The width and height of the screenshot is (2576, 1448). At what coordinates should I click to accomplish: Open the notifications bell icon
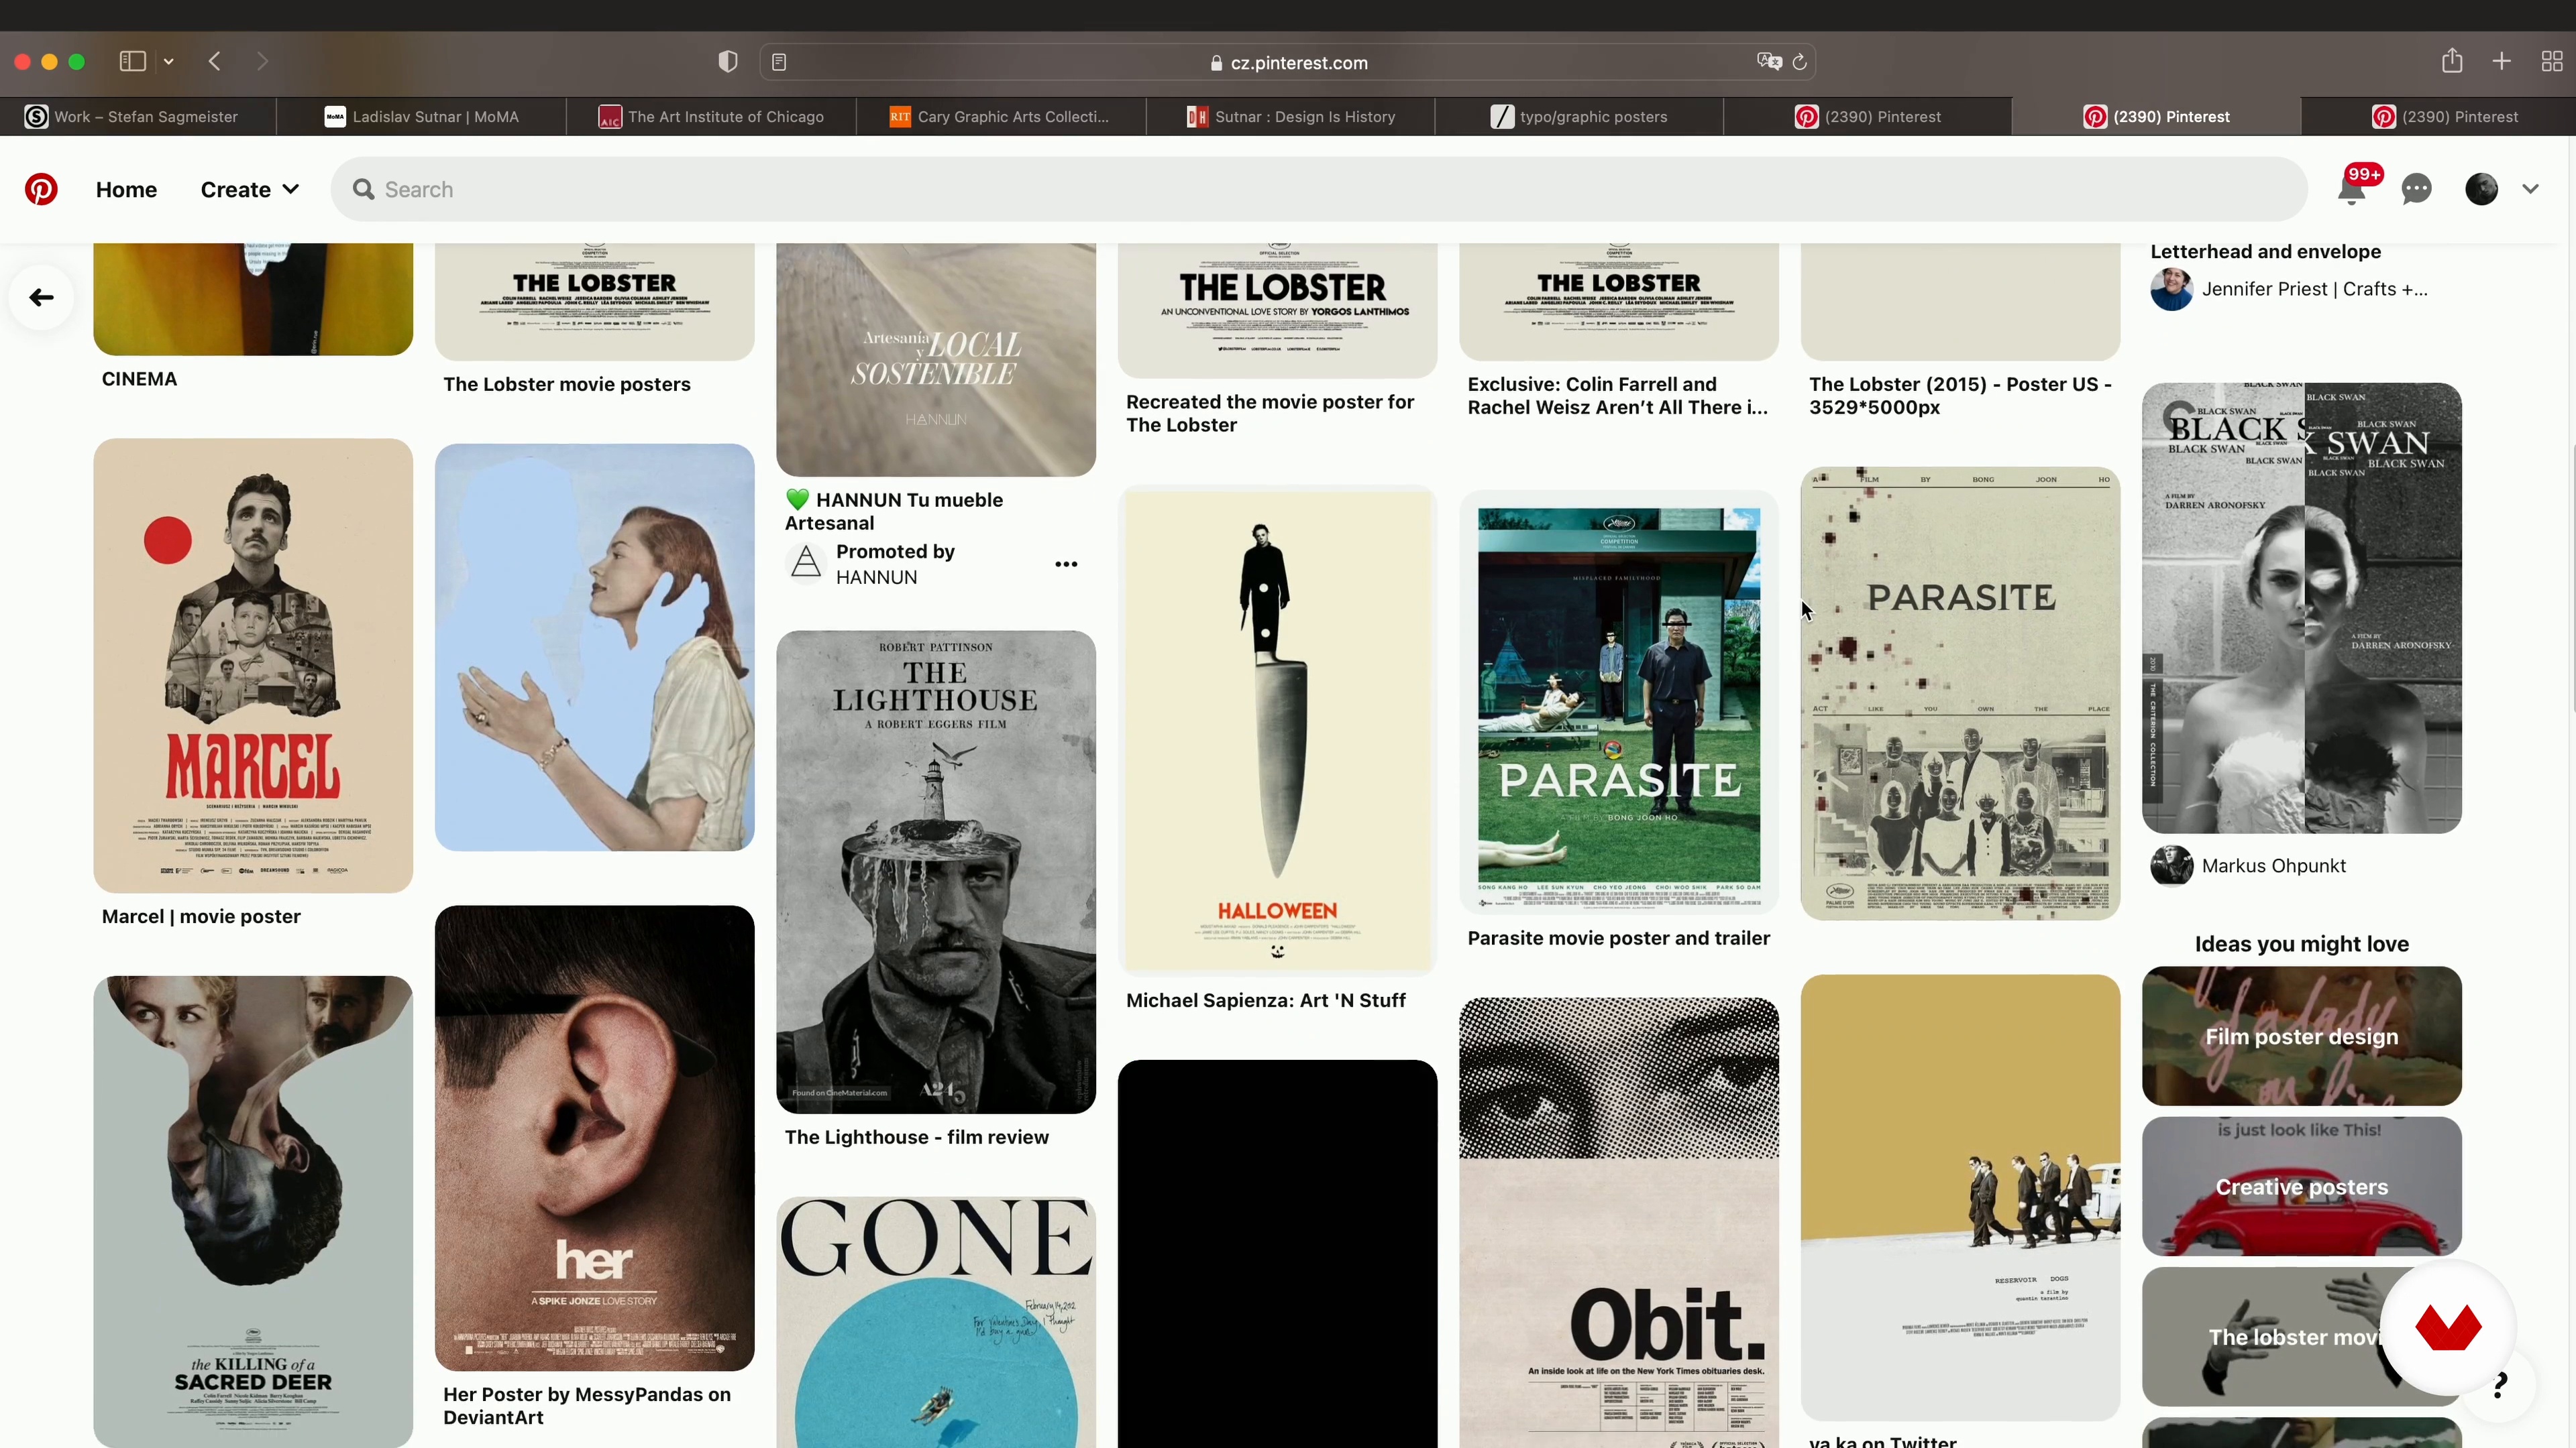2351,189
